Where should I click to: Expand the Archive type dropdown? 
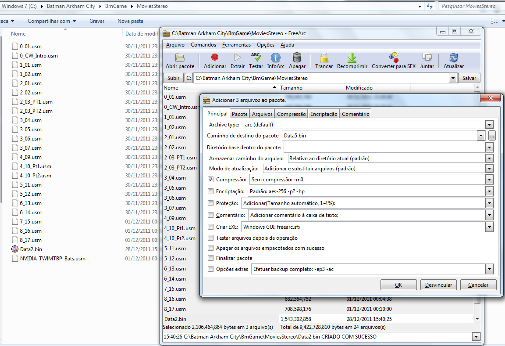489,124
